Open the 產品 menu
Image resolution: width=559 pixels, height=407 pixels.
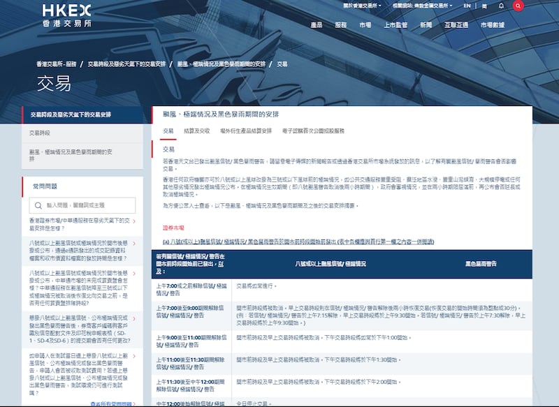click(x=317, y=25)
